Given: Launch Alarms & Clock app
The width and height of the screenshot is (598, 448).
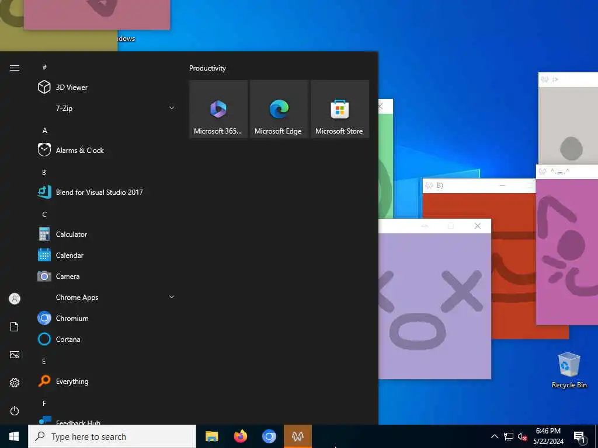Looking at the screenshot, I should (107, 150).
